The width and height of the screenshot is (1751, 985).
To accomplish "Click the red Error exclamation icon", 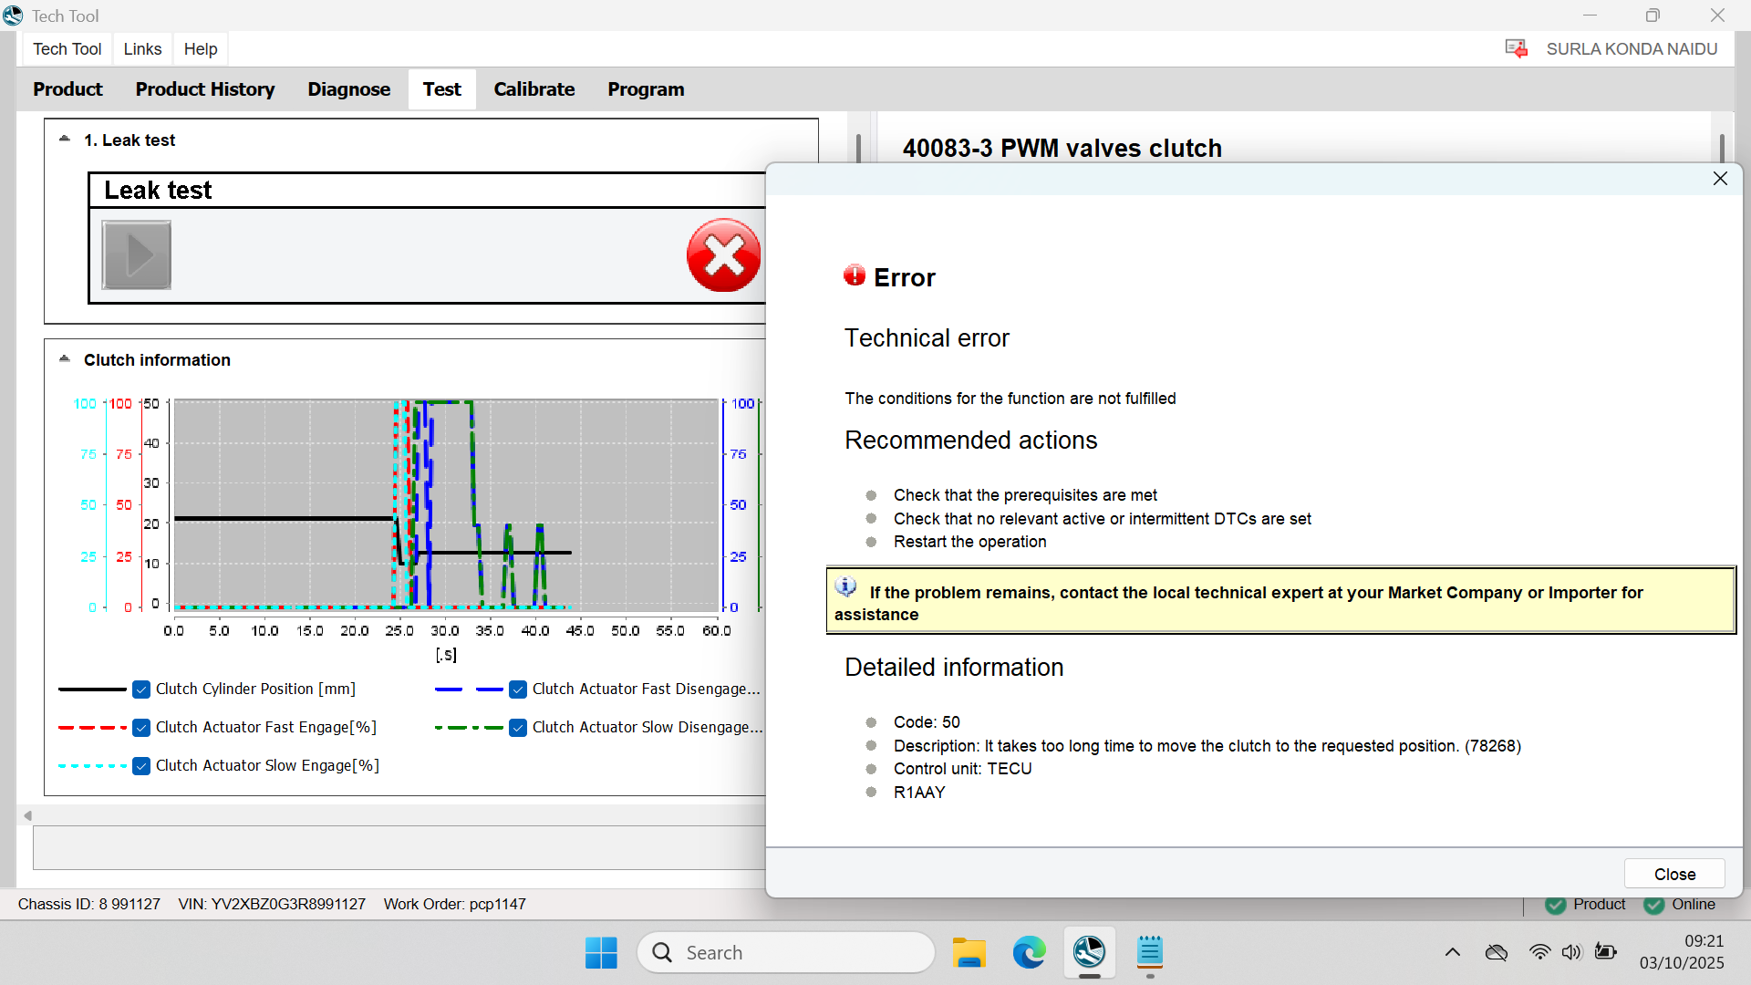I will click(855, 275).
